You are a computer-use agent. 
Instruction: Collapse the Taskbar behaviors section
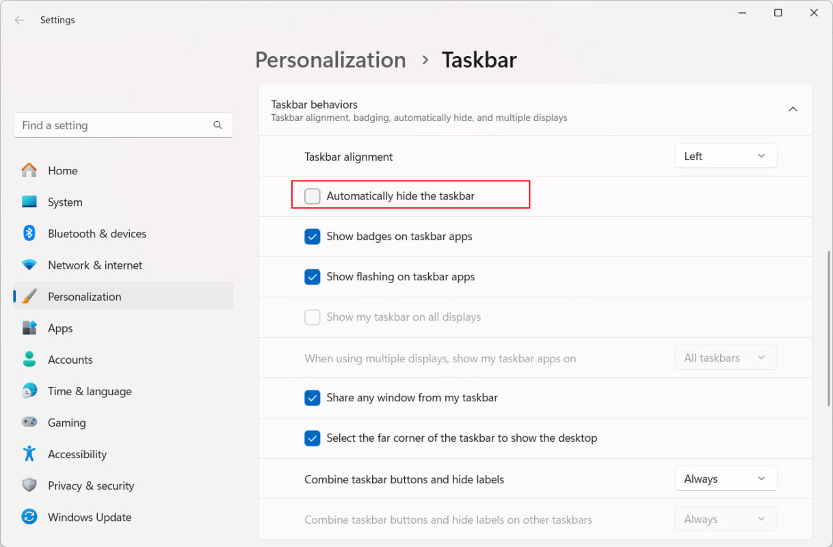point(793,109)
